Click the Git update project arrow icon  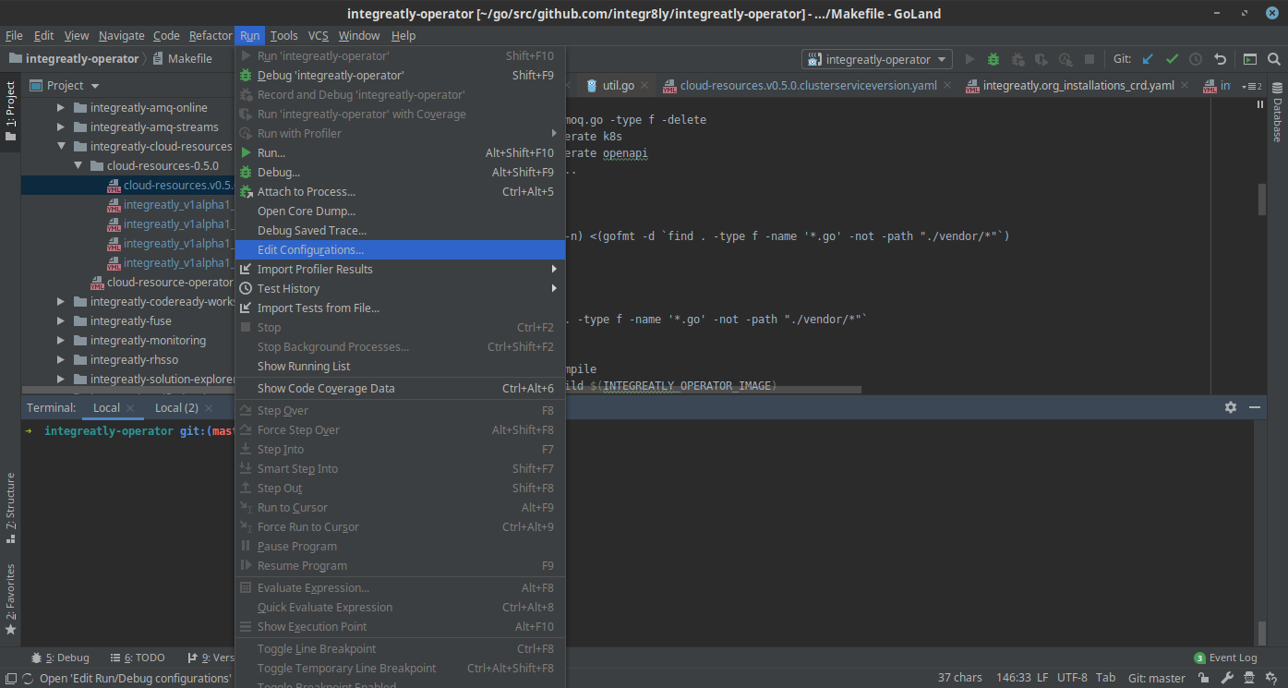(x=1148, y=59)
